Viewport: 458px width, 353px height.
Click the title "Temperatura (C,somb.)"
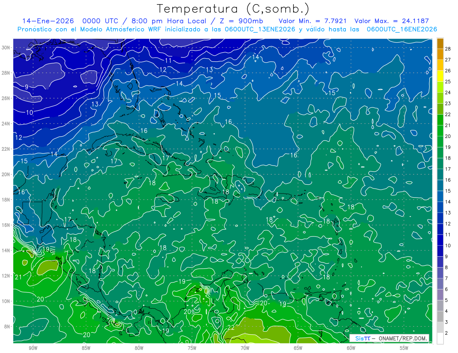233,9
